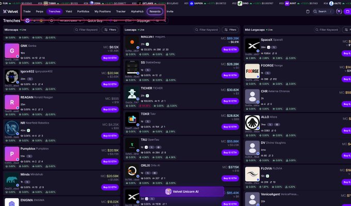Click the gem rewards icon in header
Viewport: 351px width, 206px height.
[x=339, y=11]
